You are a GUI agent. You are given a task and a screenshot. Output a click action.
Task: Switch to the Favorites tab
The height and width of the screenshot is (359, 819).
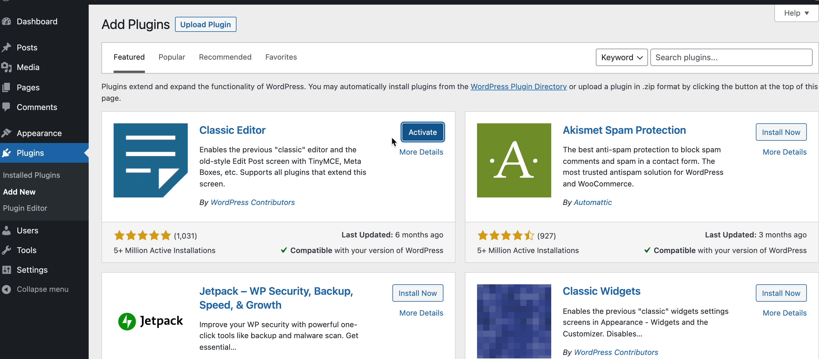tap(281, 57)
